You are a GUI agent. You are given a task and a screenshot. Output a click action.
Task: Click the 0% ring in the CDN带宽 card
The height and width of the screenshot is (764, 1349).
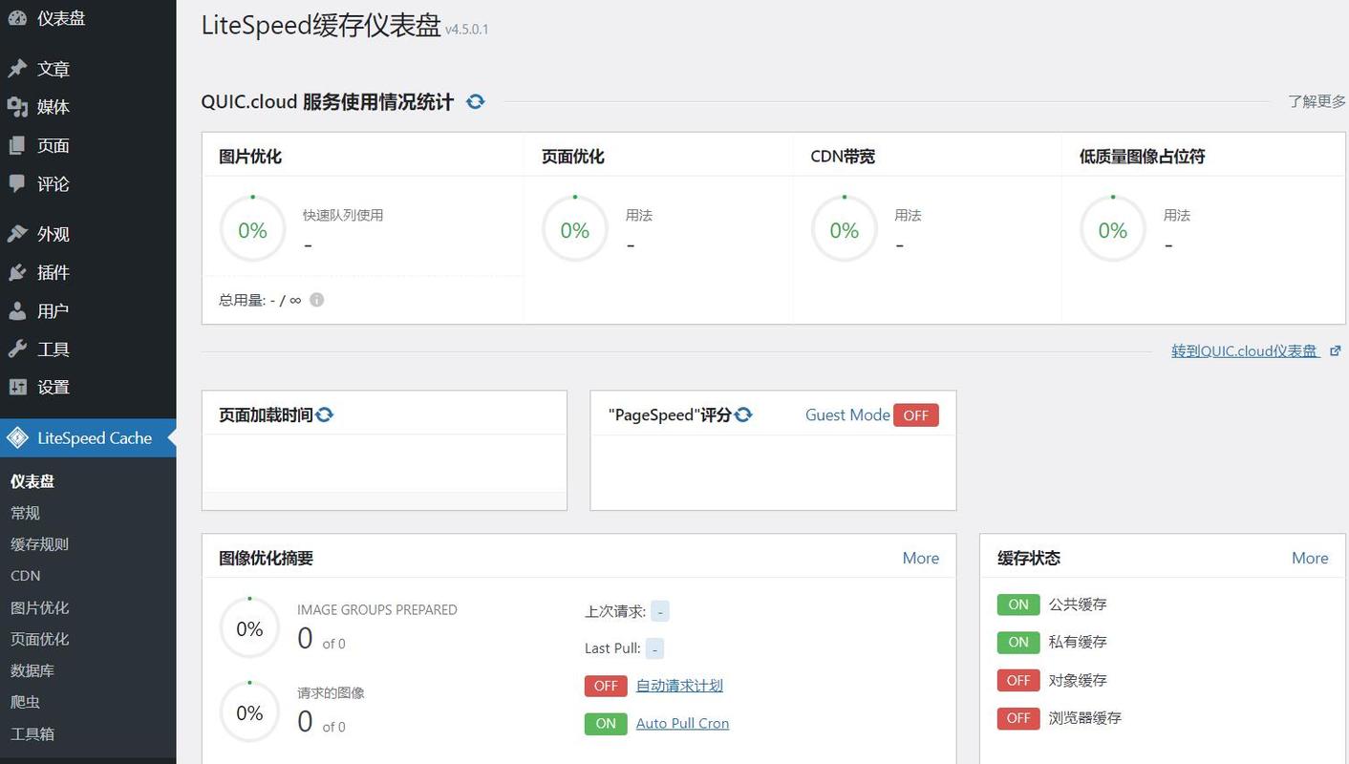coord(845,229)
